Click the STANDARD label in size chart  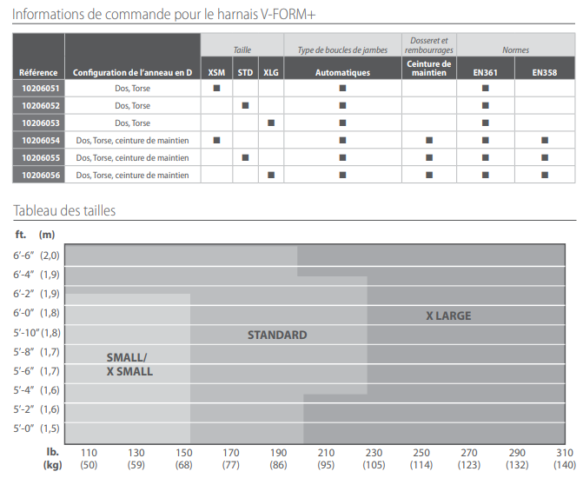coord(277,335)
